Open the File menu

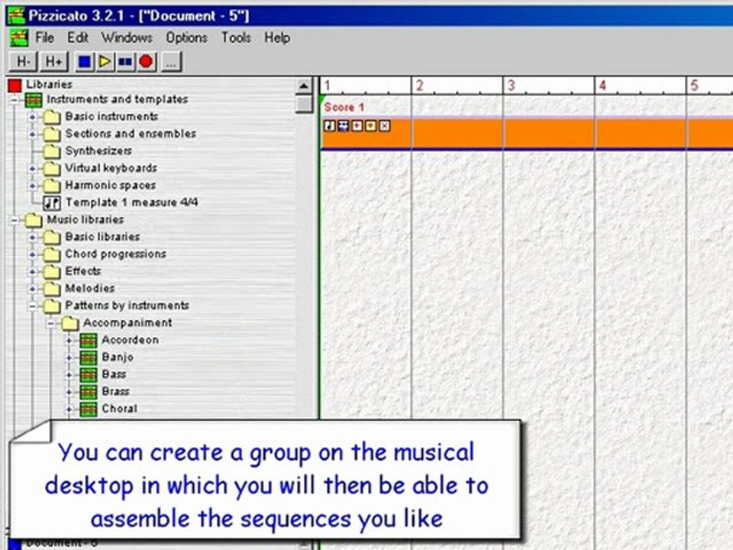pos(45,37)
